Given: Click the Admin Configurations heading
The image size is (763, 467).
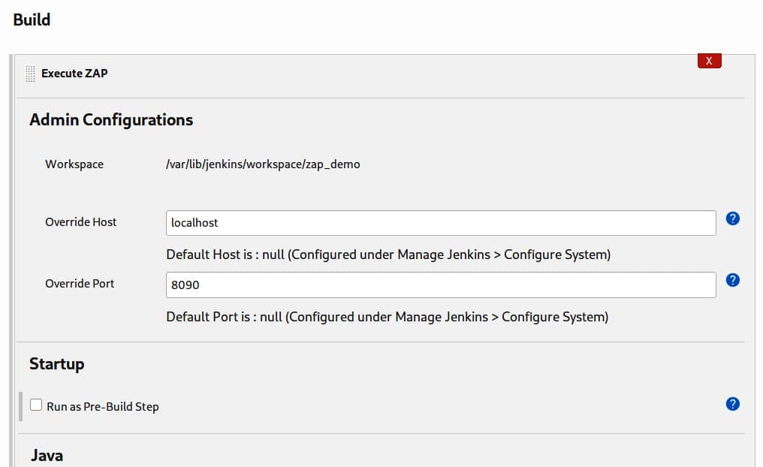Looking at the screenshot, I should point(111,119).
